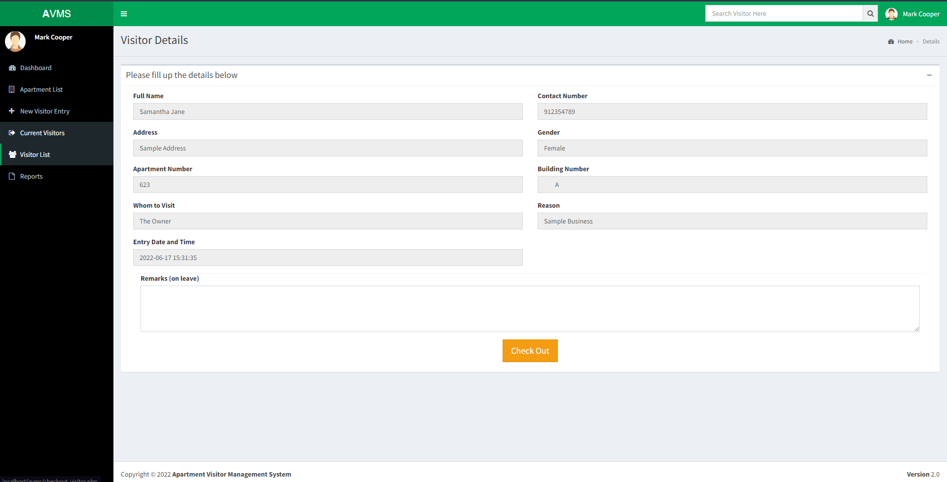The height and width of the screenshot is (482, 947).
Task: Open Reports via the document icon
Action: point(12,176)
